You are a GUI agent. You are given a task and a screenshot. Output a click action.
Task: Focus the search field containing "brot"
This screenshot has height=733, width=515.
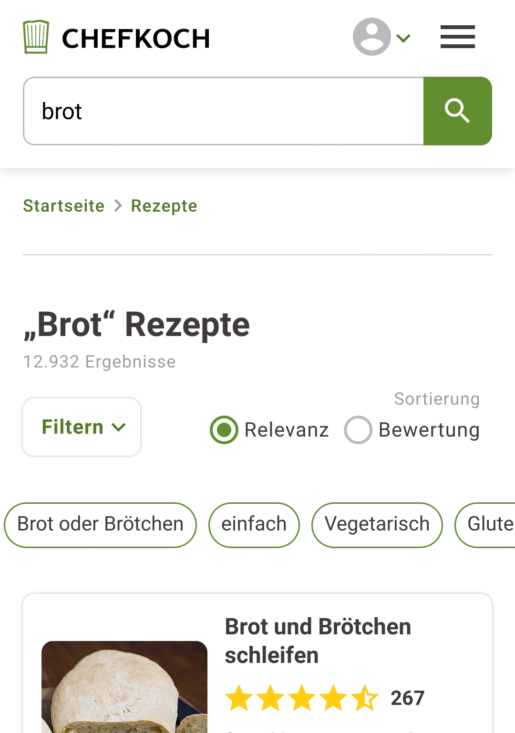[223, 111]
